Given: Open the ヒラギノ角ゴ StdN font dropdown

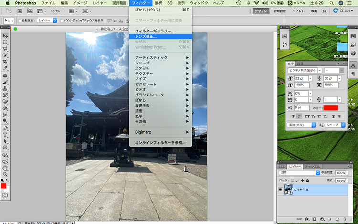Looking at the screenshot, I should (x=320, y=70).
